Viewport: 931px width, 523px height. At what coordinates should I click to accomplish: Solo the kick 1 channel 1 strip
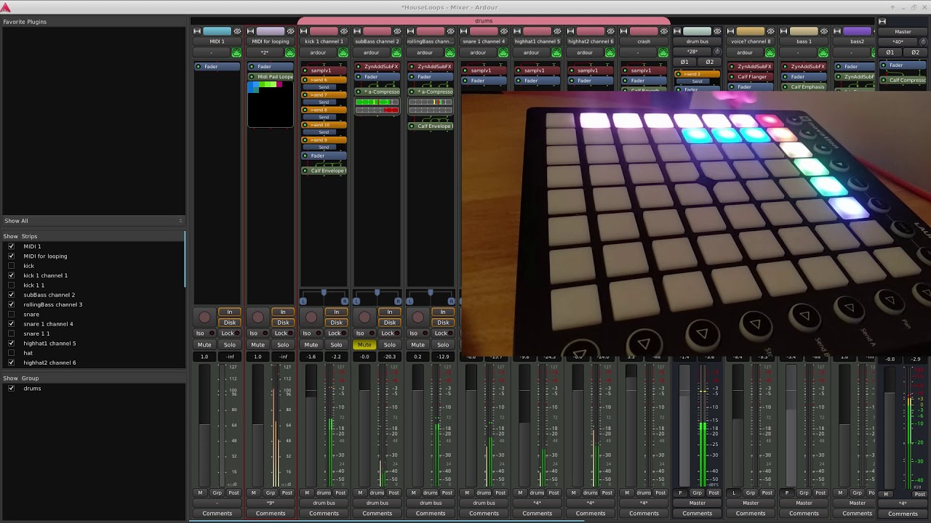click(336, 344)
